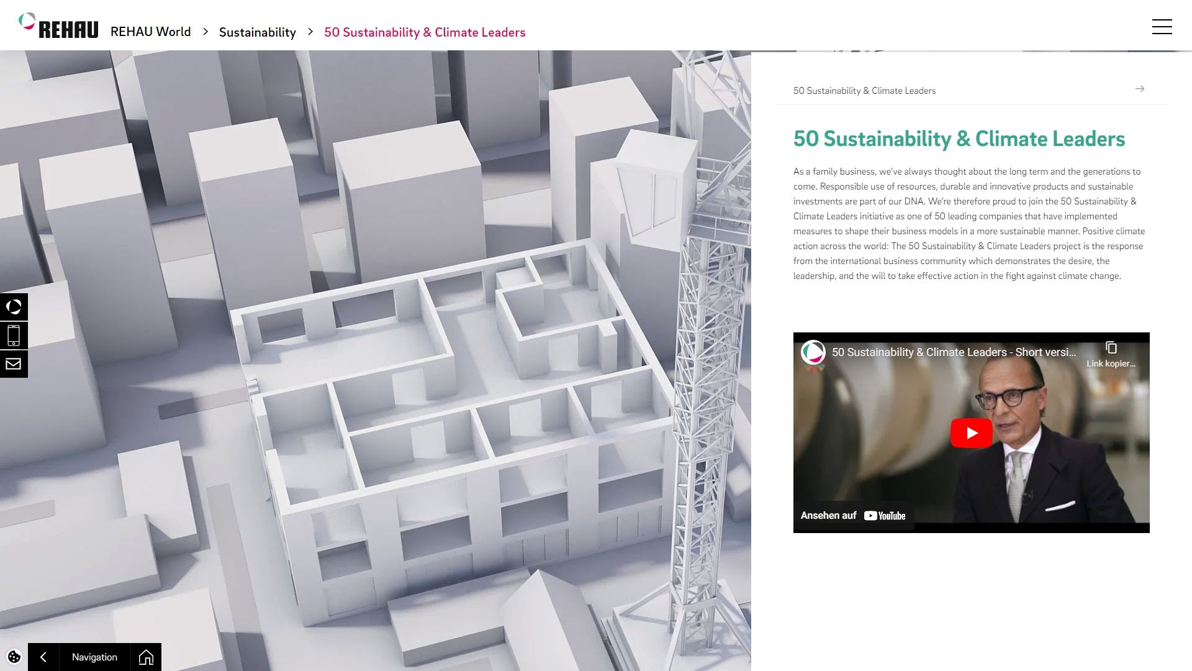Click the small 50 Sustainability & Climate Leaders label
The width and height of the screenshot is (1192, 671).
pyautogui.click(x=864, y=91)
